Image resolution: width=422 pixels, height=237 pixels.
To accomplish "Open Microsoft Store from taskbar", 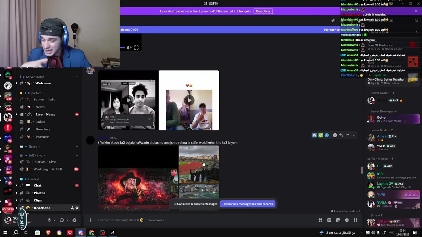I will click(38, 233).
